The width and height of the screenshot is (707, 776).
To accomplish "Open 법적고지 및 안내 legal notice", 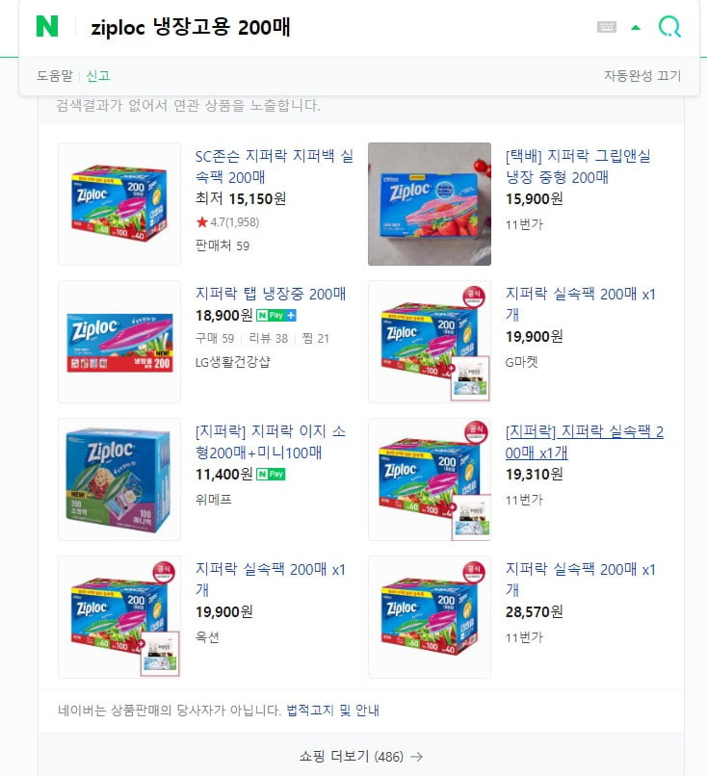I will tap(332, 711).
